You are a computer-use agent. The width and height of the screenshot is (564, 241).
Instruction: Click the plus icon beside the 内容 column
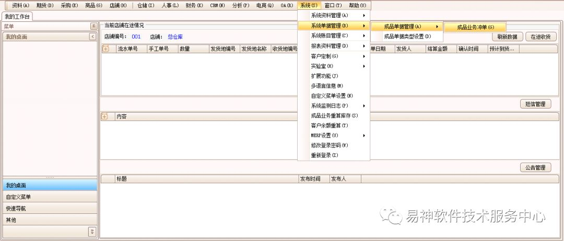tap(104, 117)
